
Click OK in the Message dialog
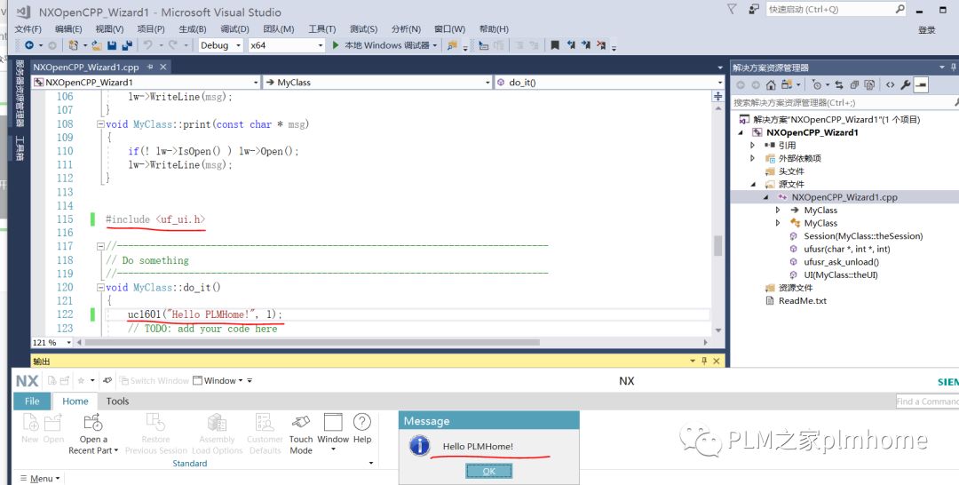coord(488,471)
